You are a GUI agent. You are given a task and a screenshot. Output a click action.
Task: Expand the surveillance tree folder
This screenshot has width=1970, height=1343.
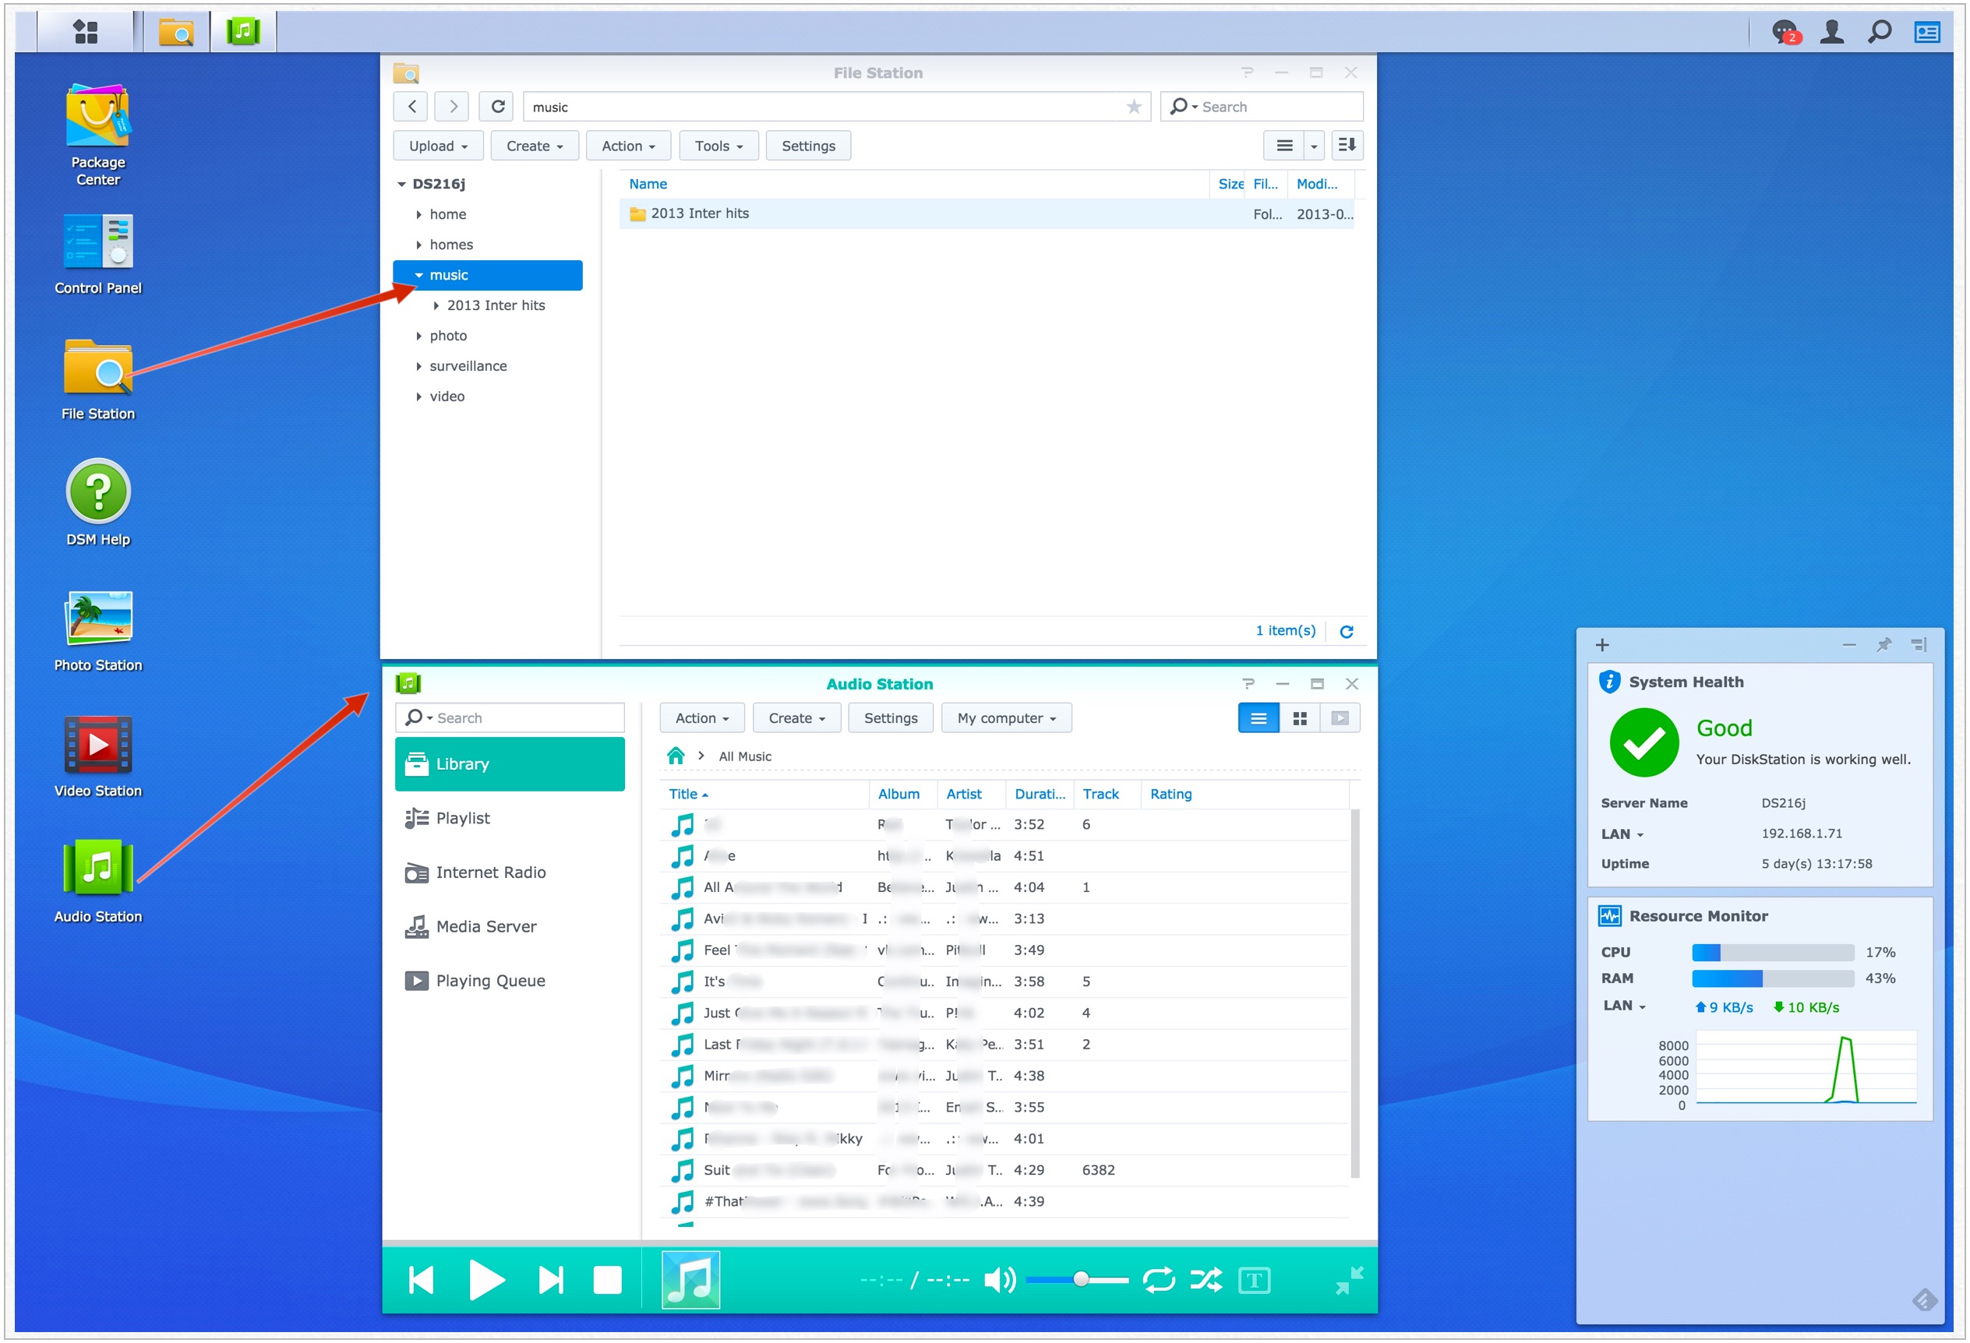(x=418, y=366)
